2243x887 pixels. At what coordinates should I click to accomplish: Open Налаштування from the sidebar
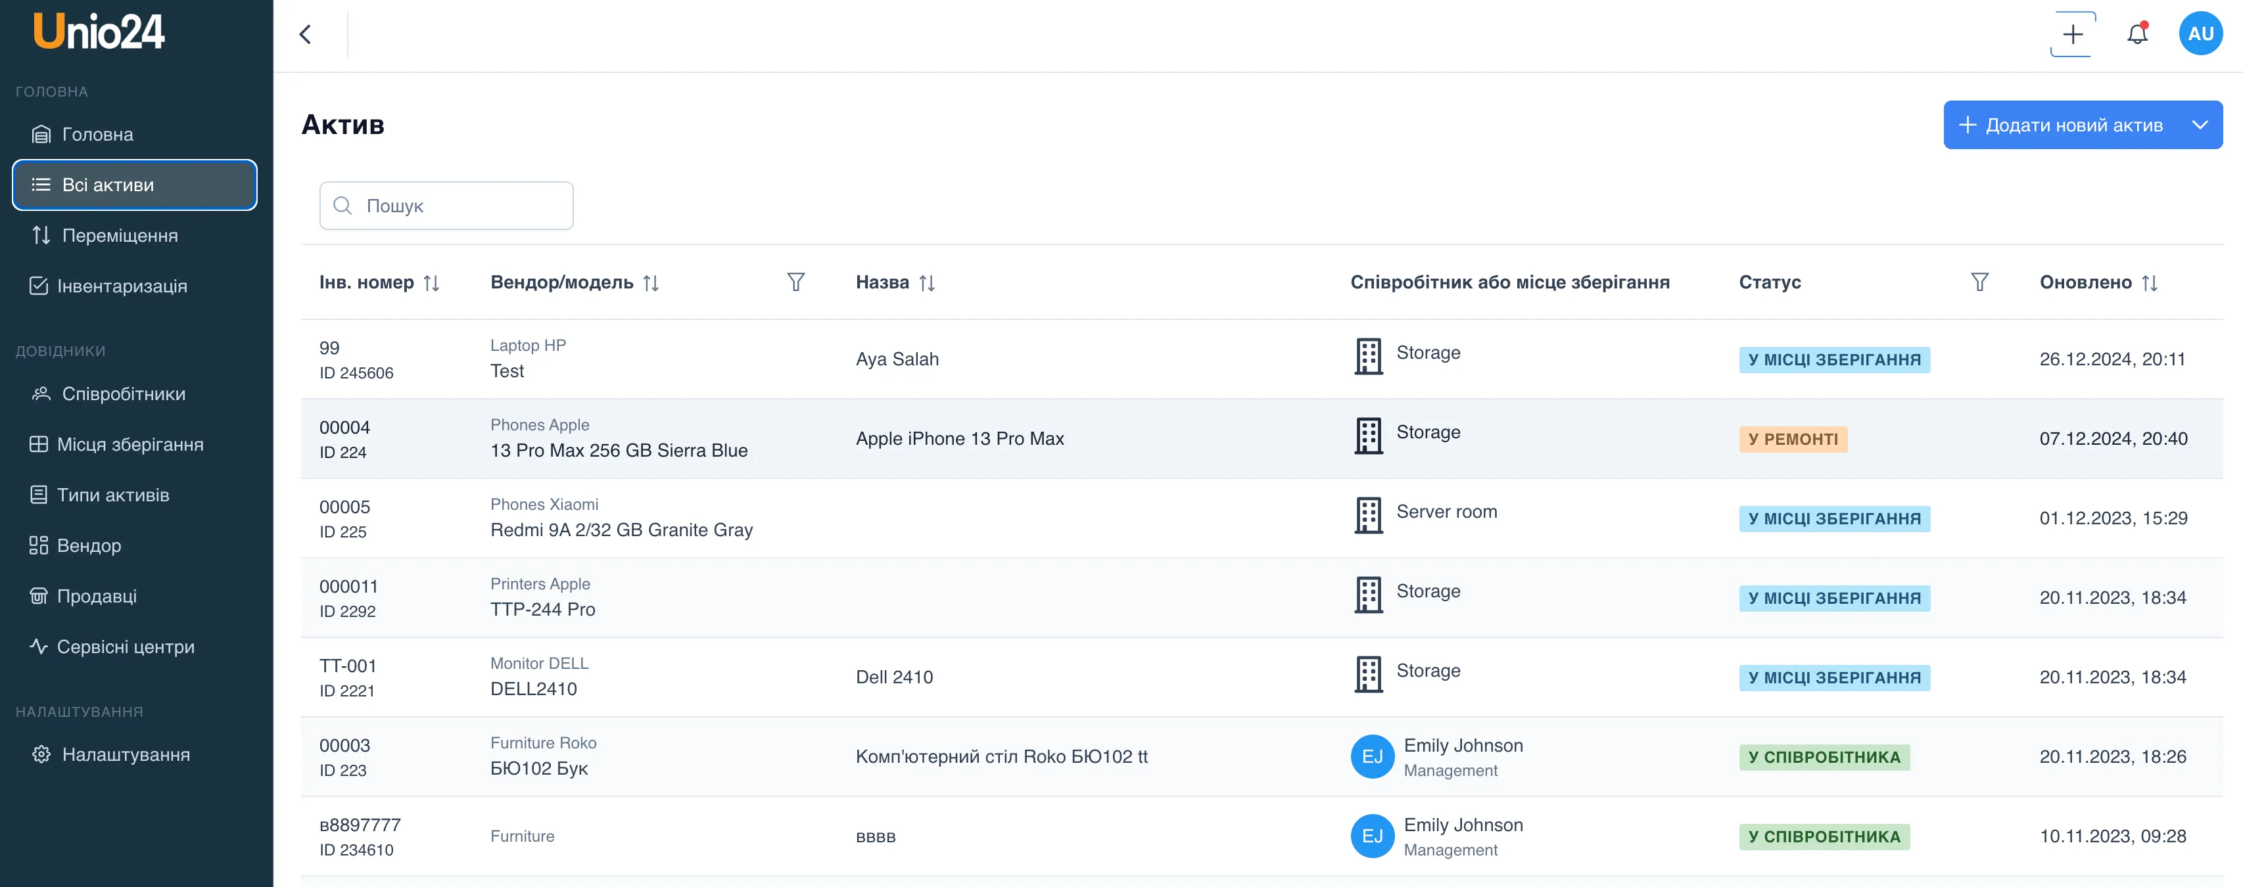126,754
